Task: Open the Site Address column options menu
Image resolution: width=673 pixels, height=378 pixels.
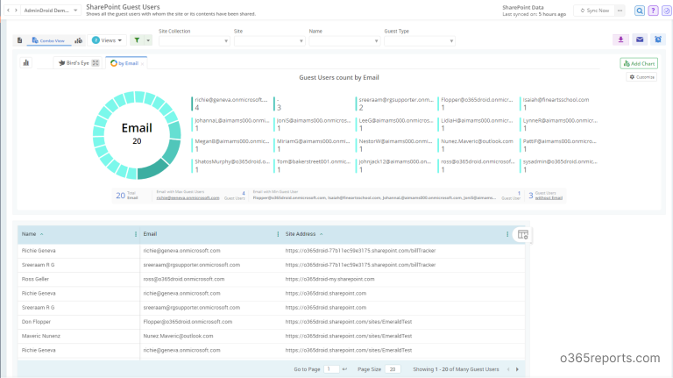Action: tap(507, 234)
